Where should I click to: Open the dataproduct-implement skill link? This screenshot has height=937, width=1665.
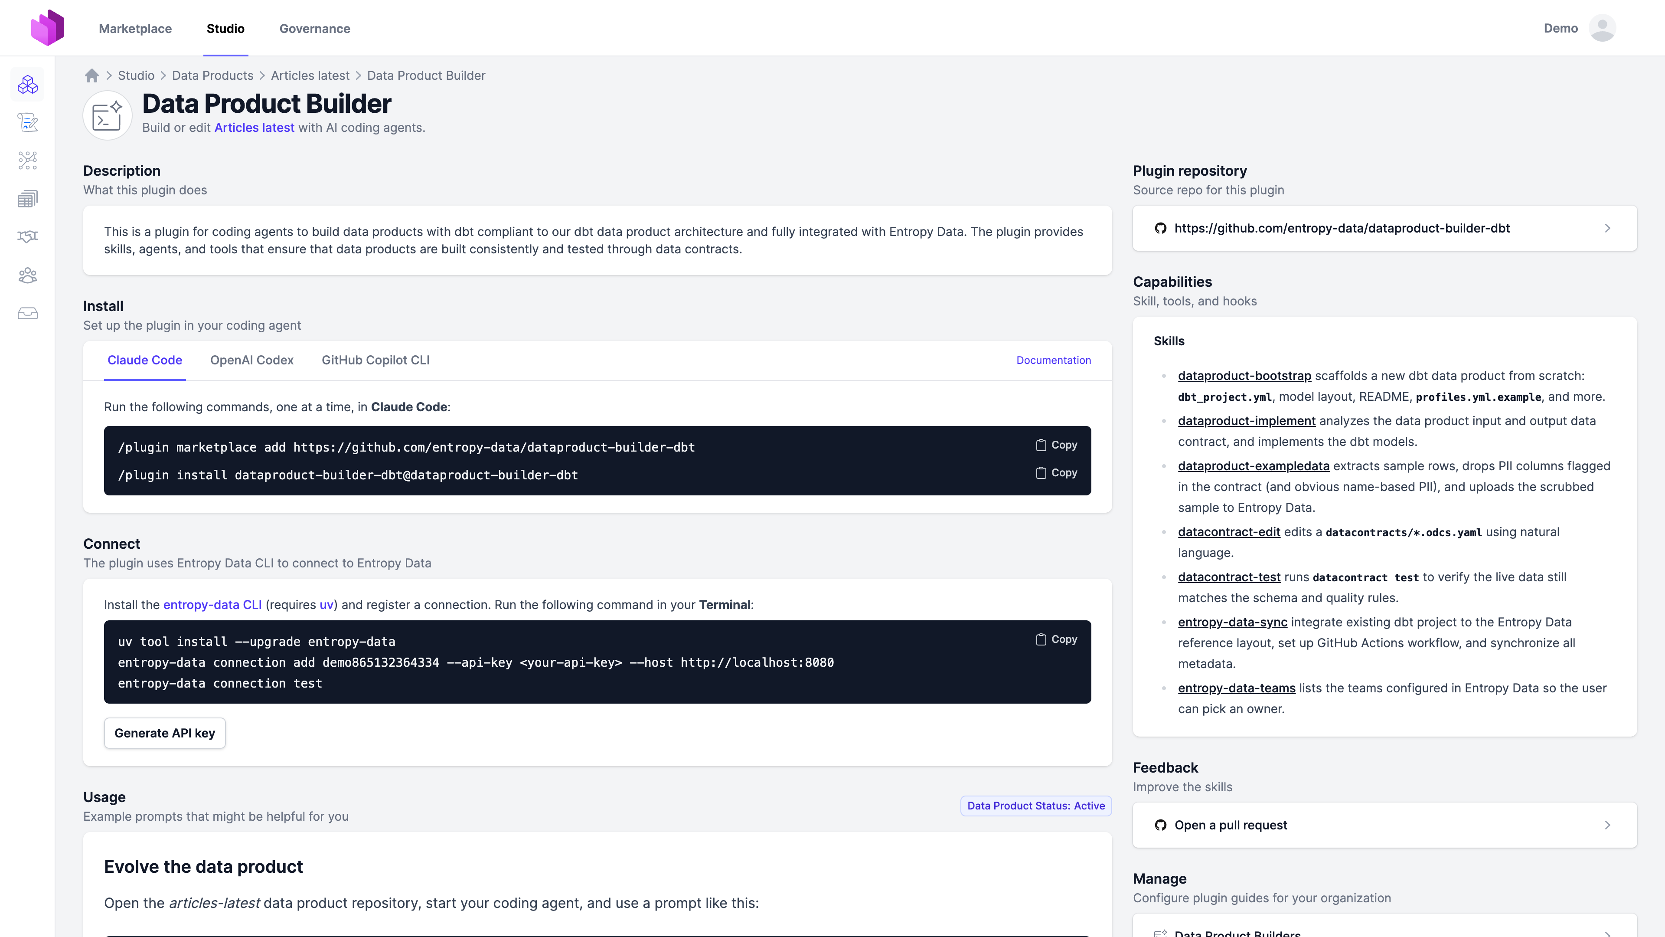point(1247,421)
